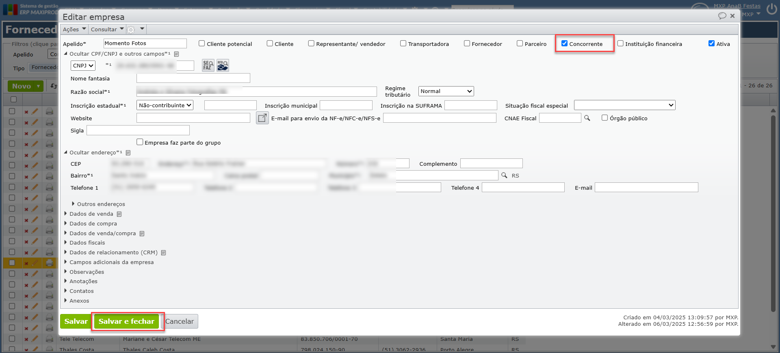Check the Cliente potencial checkbox
Image resolution: width=780 pixels, height=353 pixels.
(x=201, y=43)
